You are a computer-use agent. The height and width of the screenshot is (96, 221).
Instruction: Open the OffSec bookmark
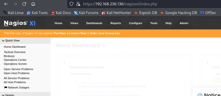(x=208, y=13)
